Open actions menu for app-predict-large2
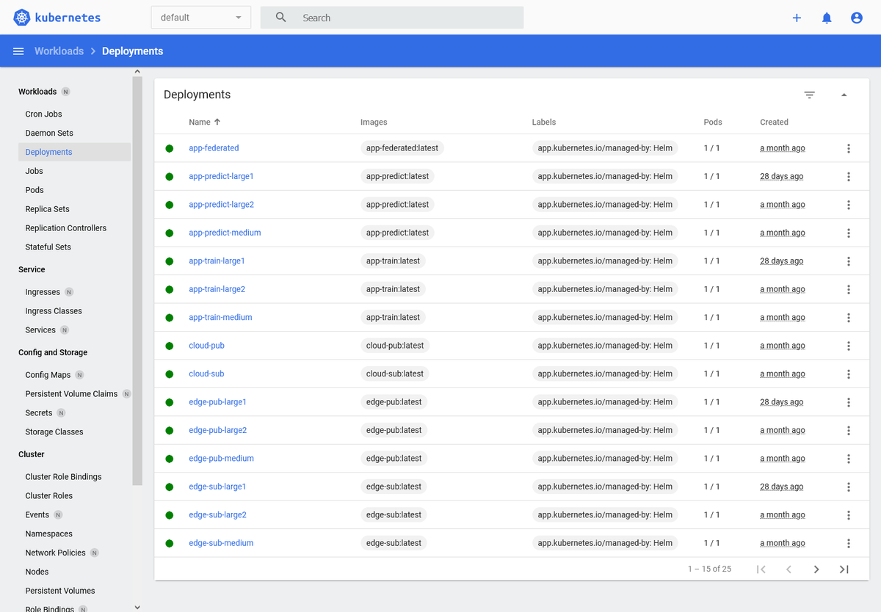The image size is (881, 612). (849, 205)
